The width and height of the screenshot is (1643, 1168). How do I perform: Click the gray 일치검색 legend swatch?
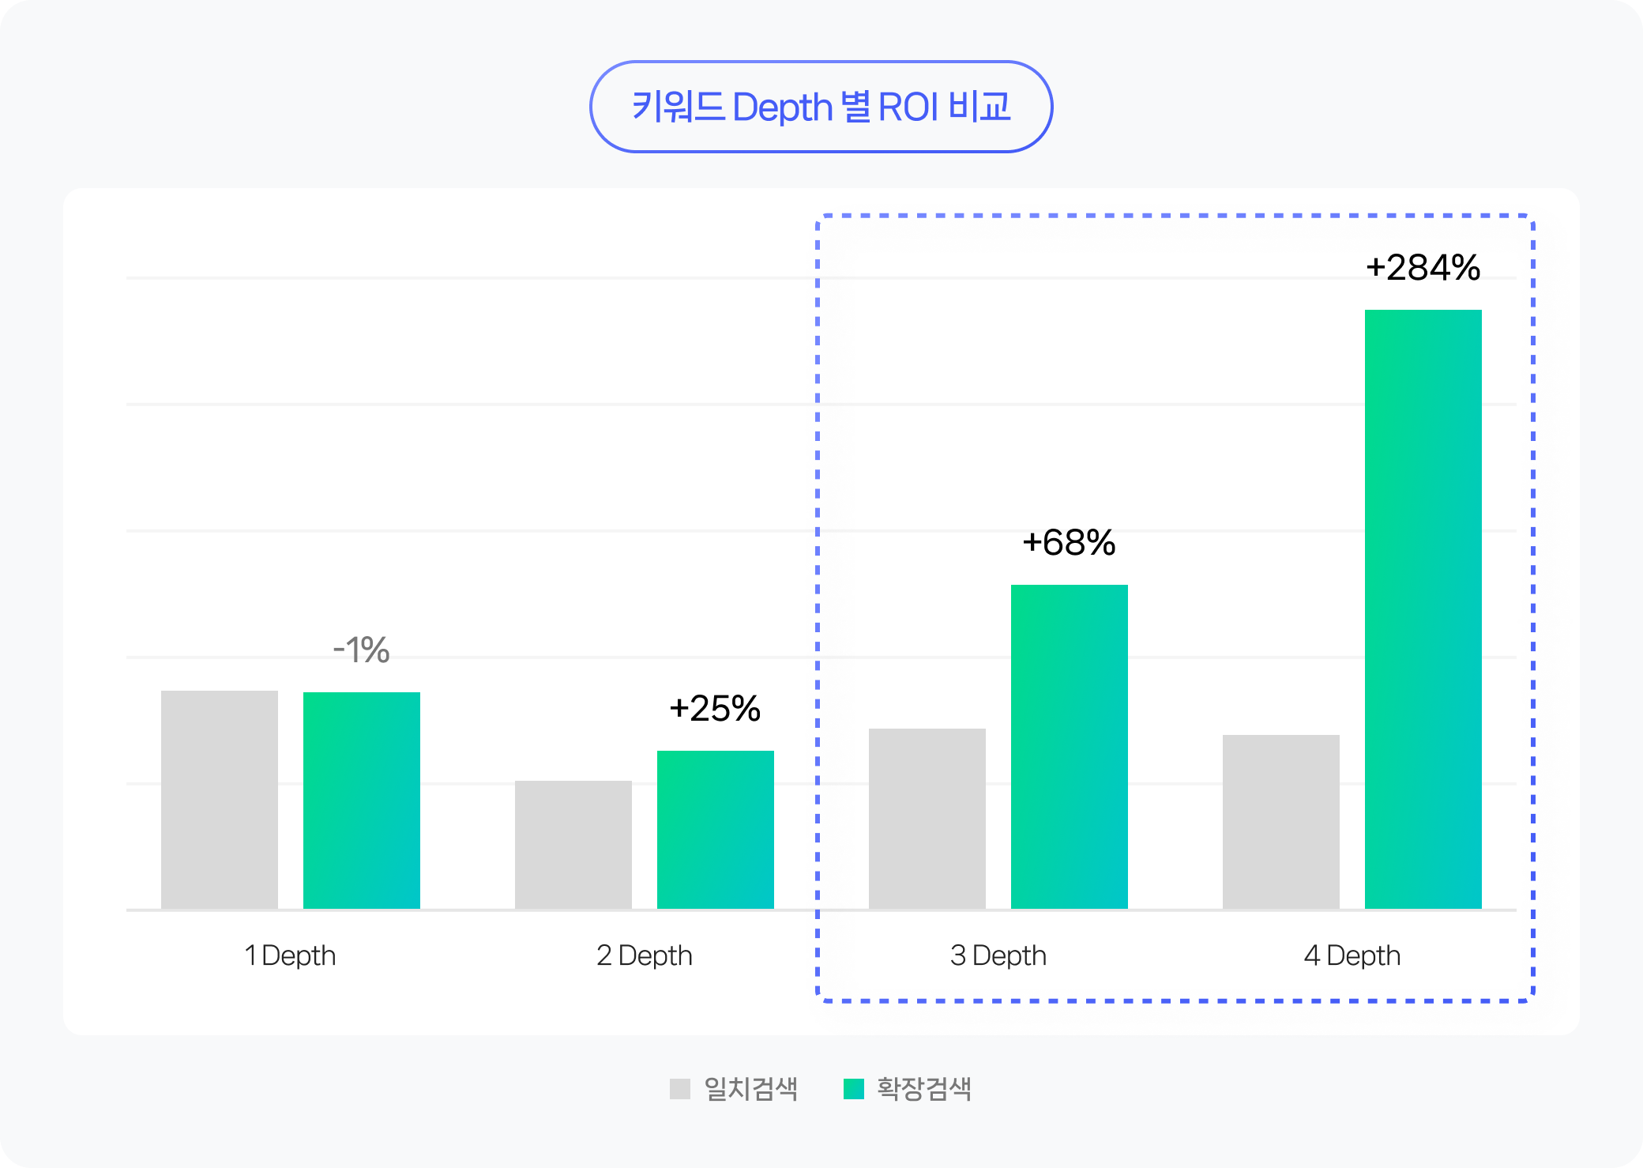679,1089
